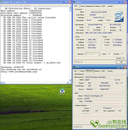Screen dimensions: 128x130
Task: Click the Multiplier x 7.0 value
Action: coord(92,42)
